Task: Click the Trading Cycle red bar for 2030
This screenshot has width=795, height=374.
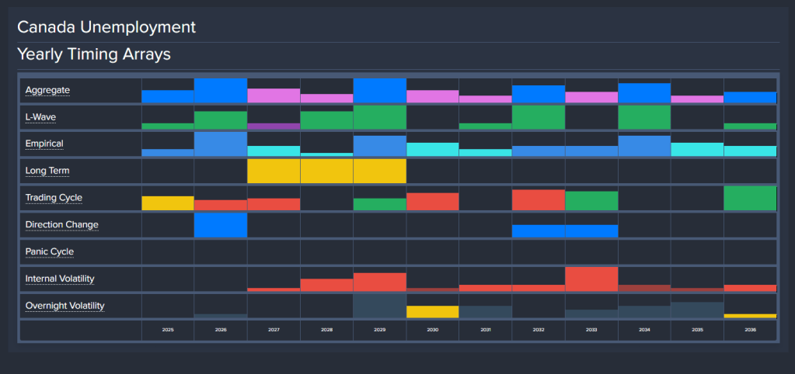Action: [x=433, y=202]
